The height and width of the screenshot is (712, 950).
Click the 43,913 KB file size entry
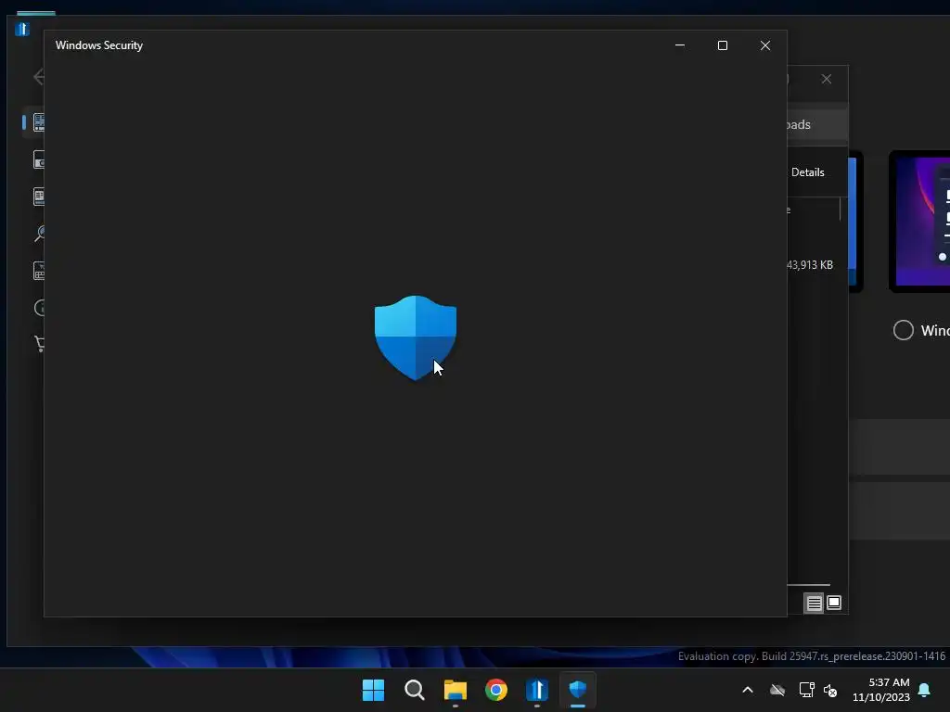[x=810, y=265]
